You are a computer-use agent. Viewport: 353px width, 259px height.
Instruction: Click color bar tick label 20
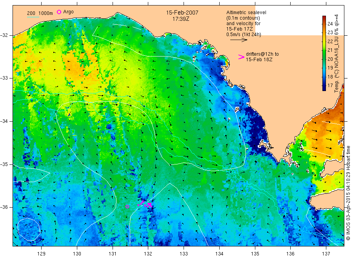[330, 59]
